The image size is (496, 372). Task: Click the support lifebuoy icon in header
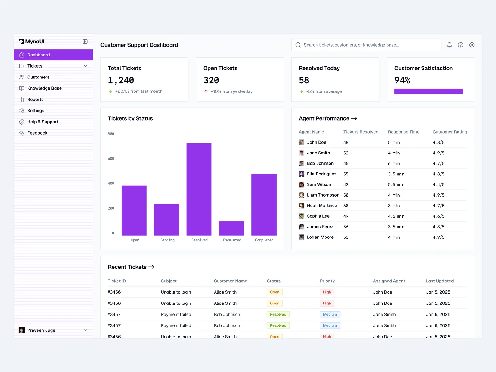coord(472,45)
